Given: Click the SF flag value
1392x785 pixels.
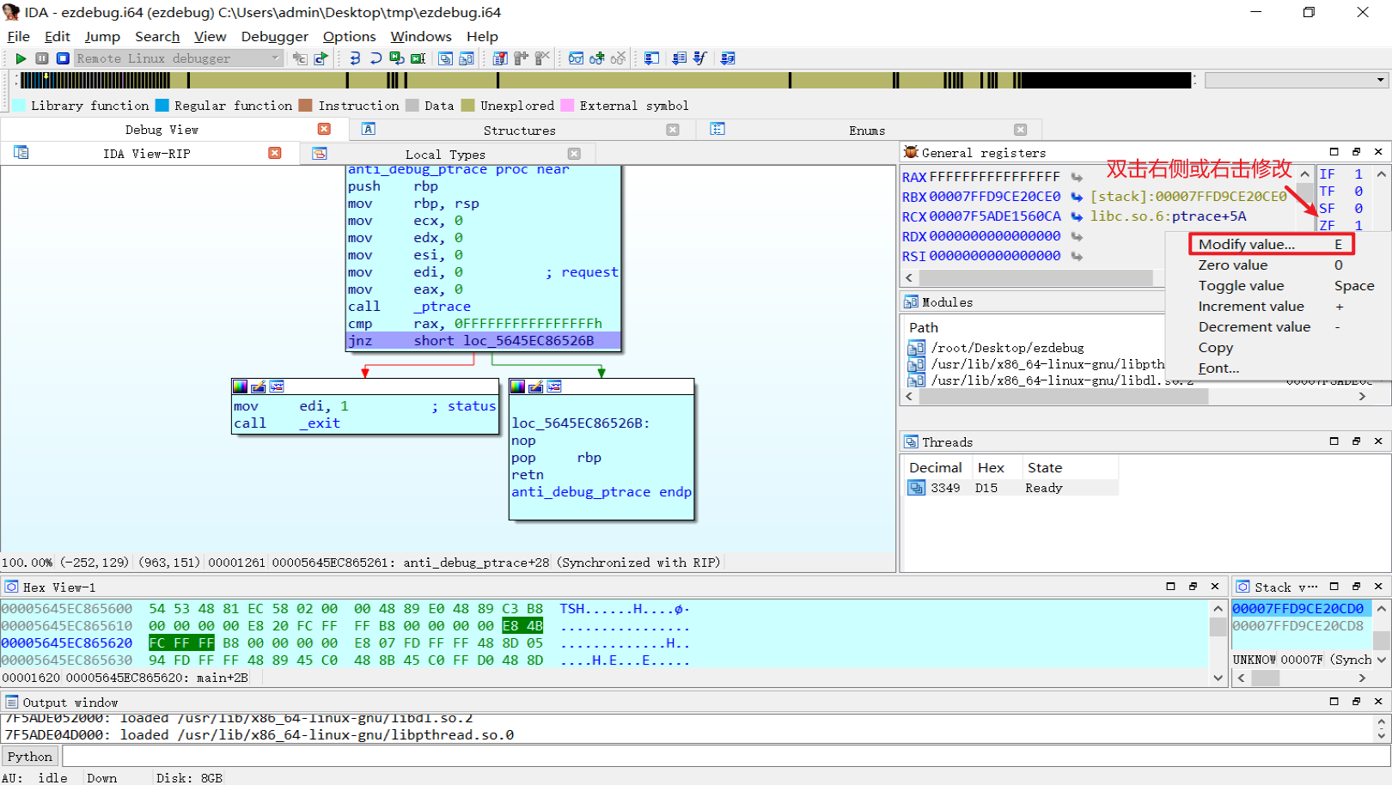Looking at the screenshot, I should [x=1358, y=209].
